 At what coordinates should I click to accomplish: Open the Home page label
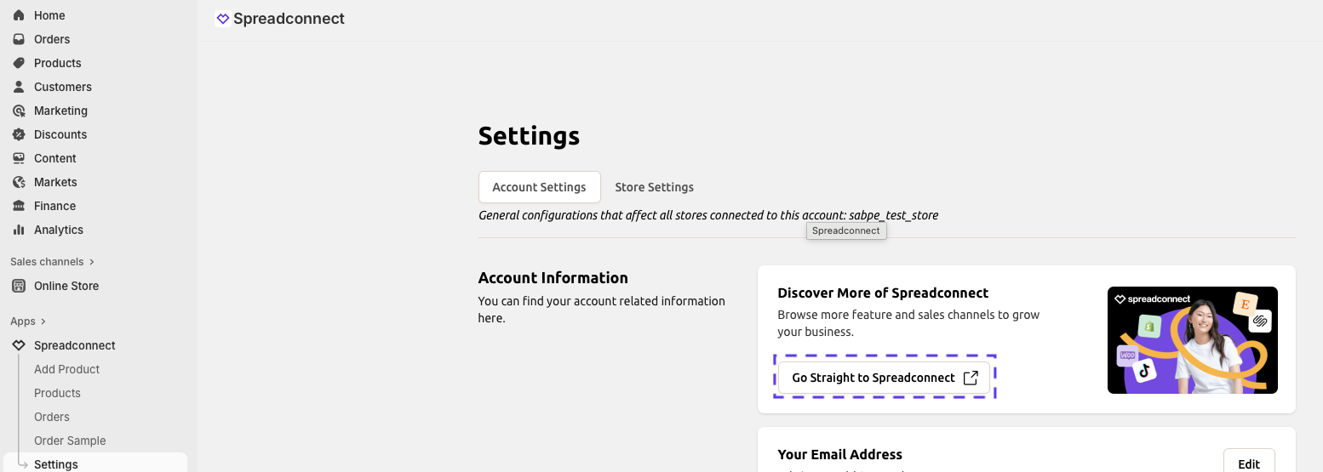tap(49, 15)
